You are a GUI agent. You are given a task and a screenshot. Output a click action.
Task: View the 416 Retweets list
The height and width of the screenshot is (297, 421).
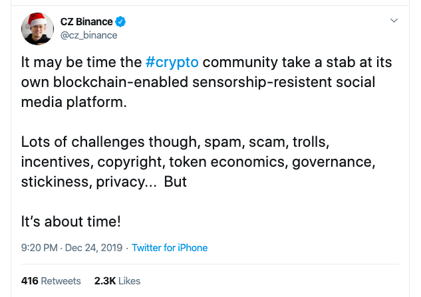(x=51, y=281)
